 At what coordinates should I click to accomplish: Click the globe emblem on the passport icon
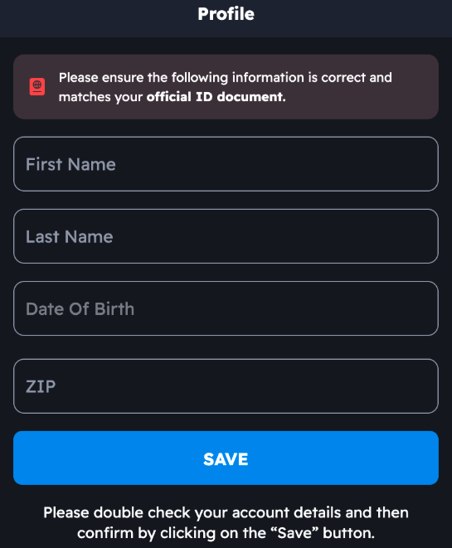point(37,85)
